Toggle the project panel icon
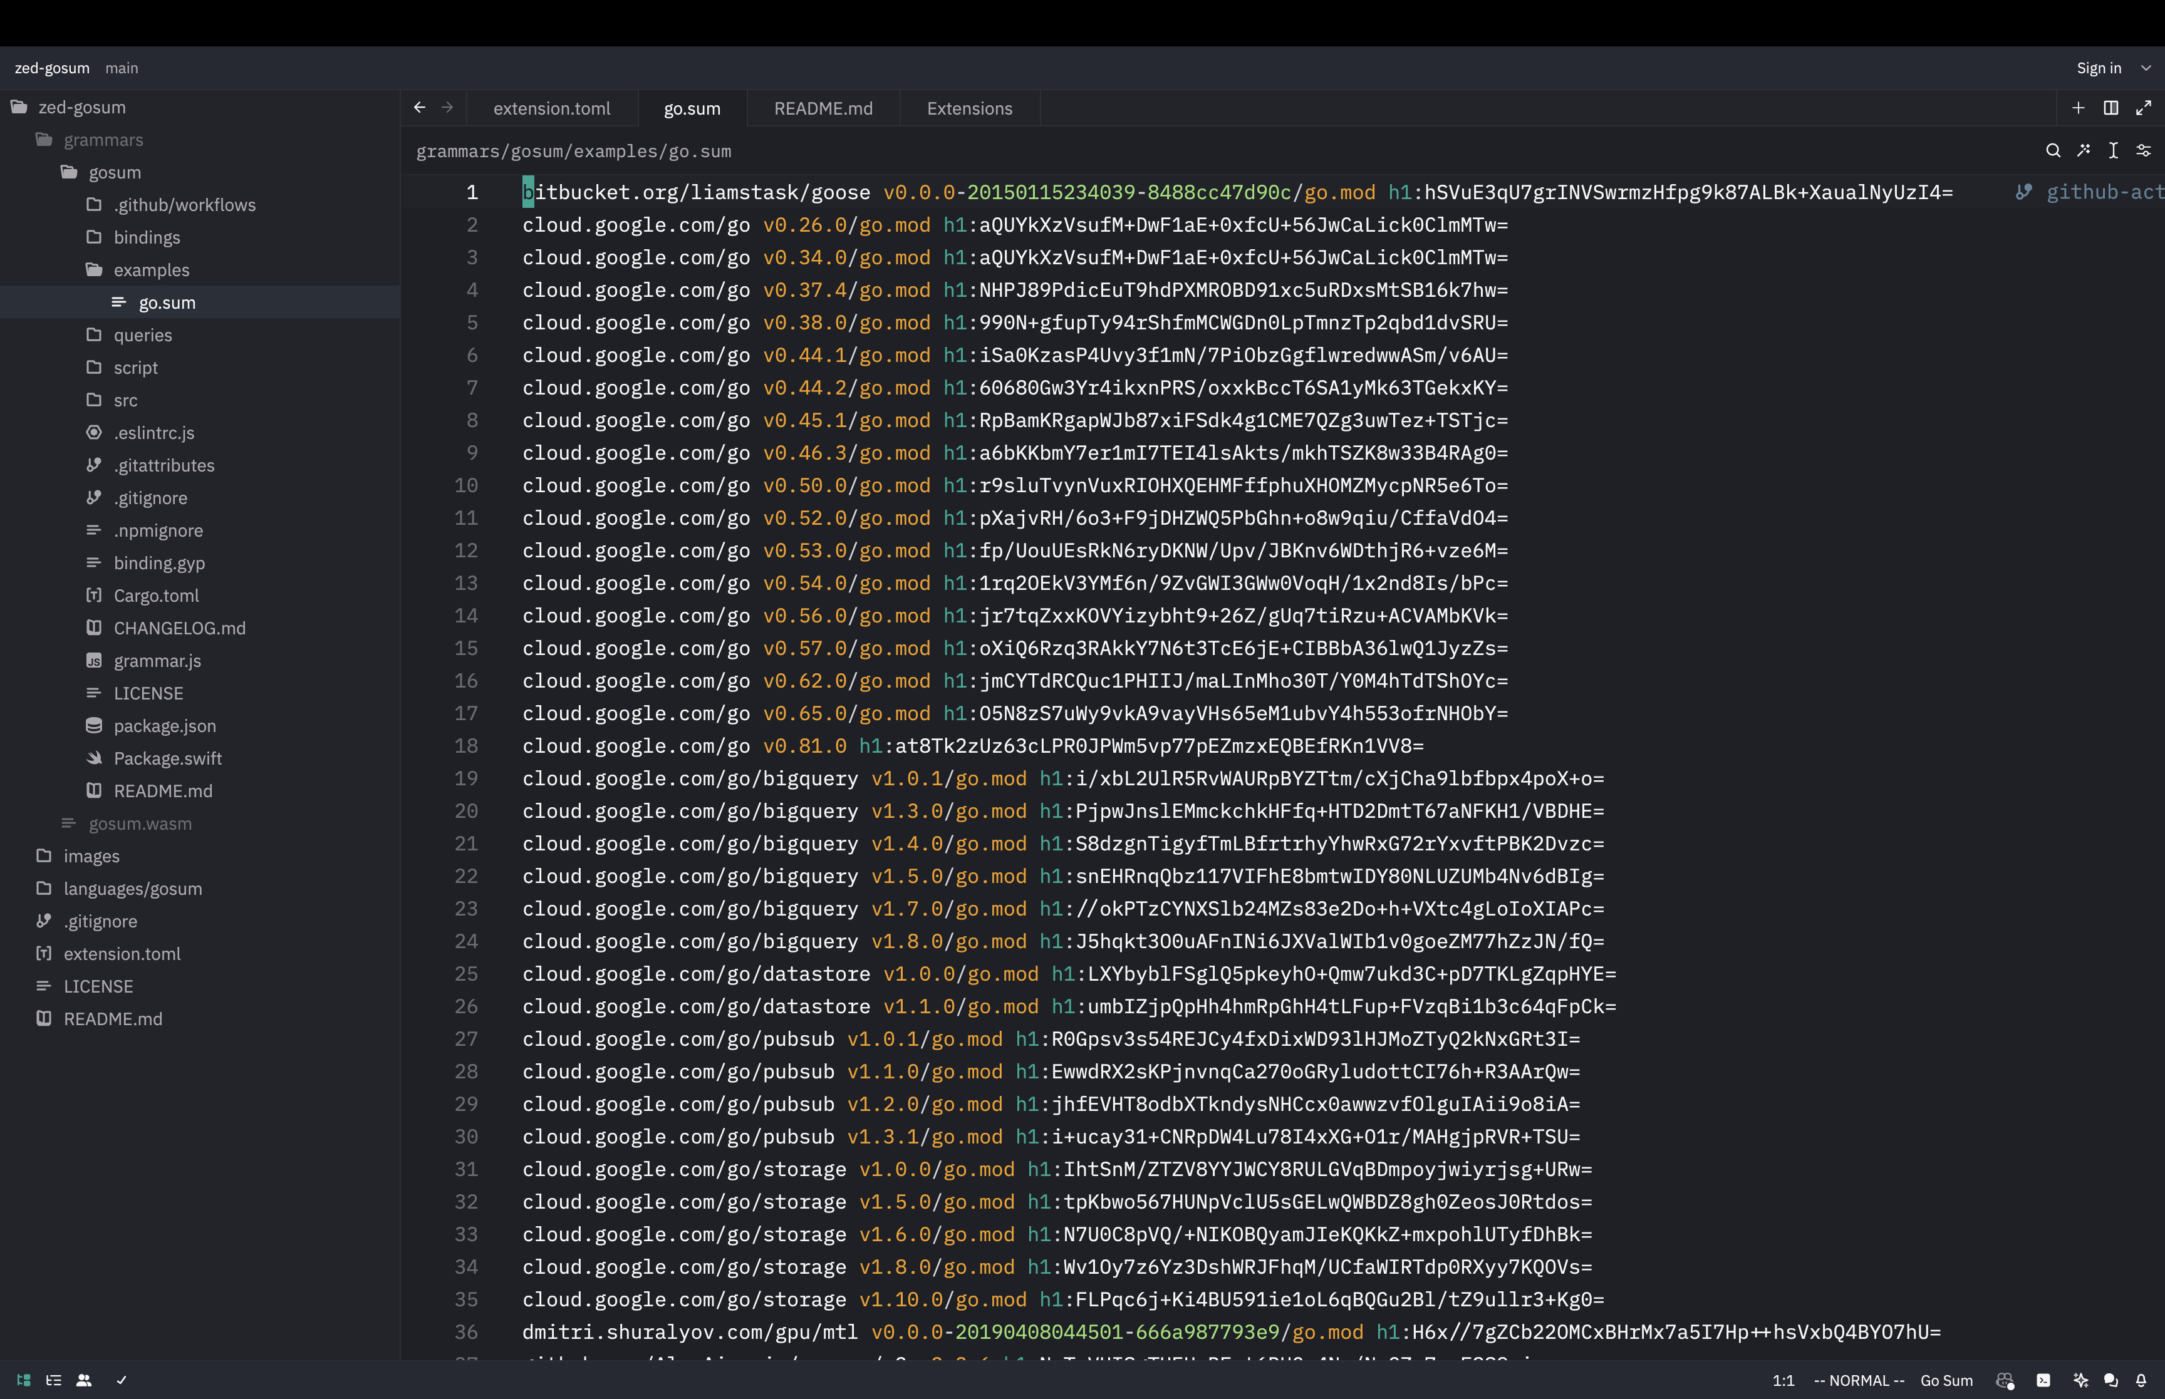 pyautogui.click(x=24, y=1380)
